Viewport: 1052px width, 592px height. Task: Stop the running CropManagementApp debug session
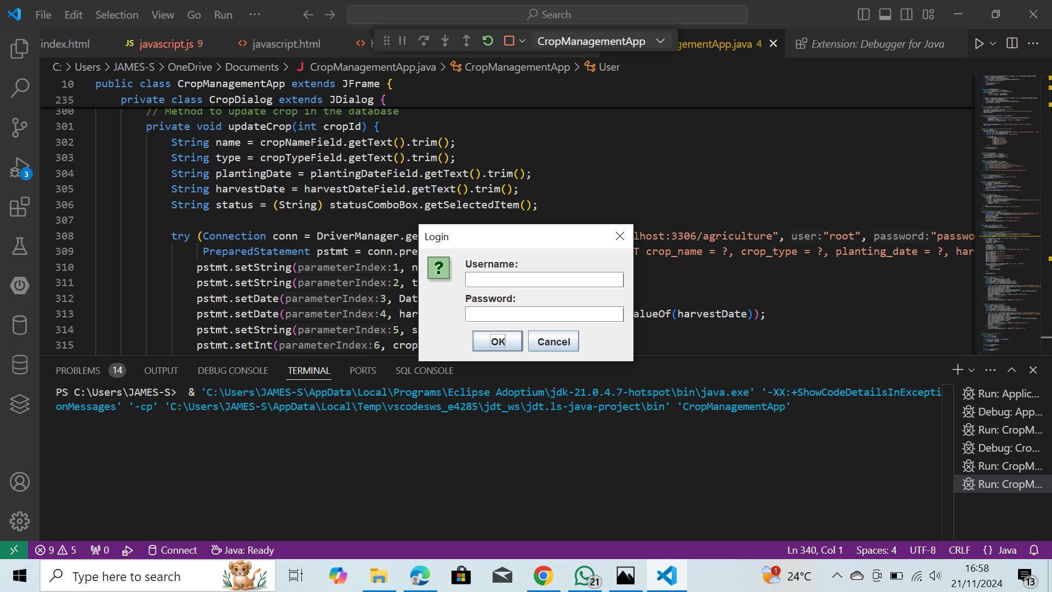point(510,41)
